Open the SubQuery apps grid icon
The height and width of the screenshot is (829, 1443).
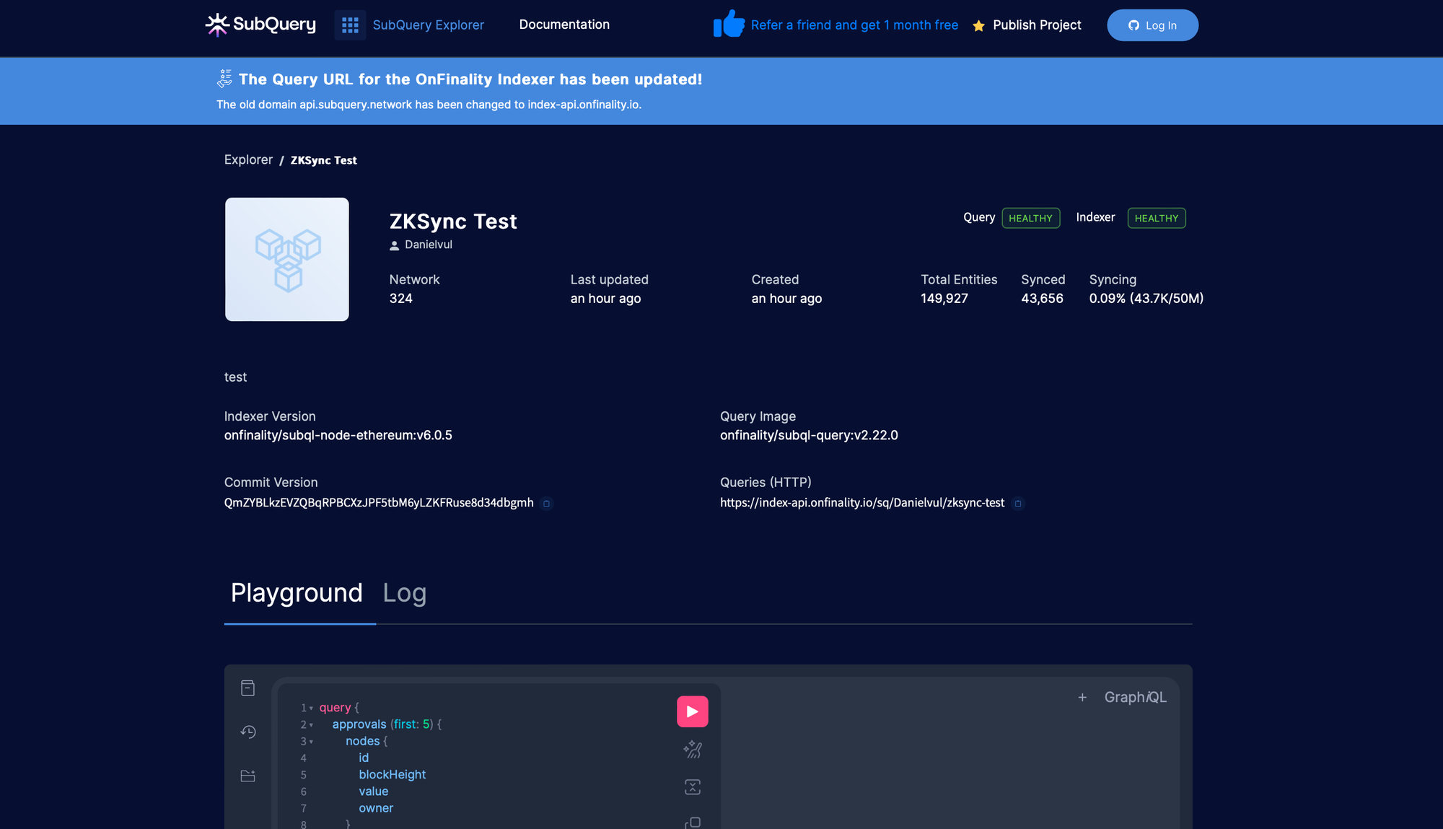coord(350,25)
